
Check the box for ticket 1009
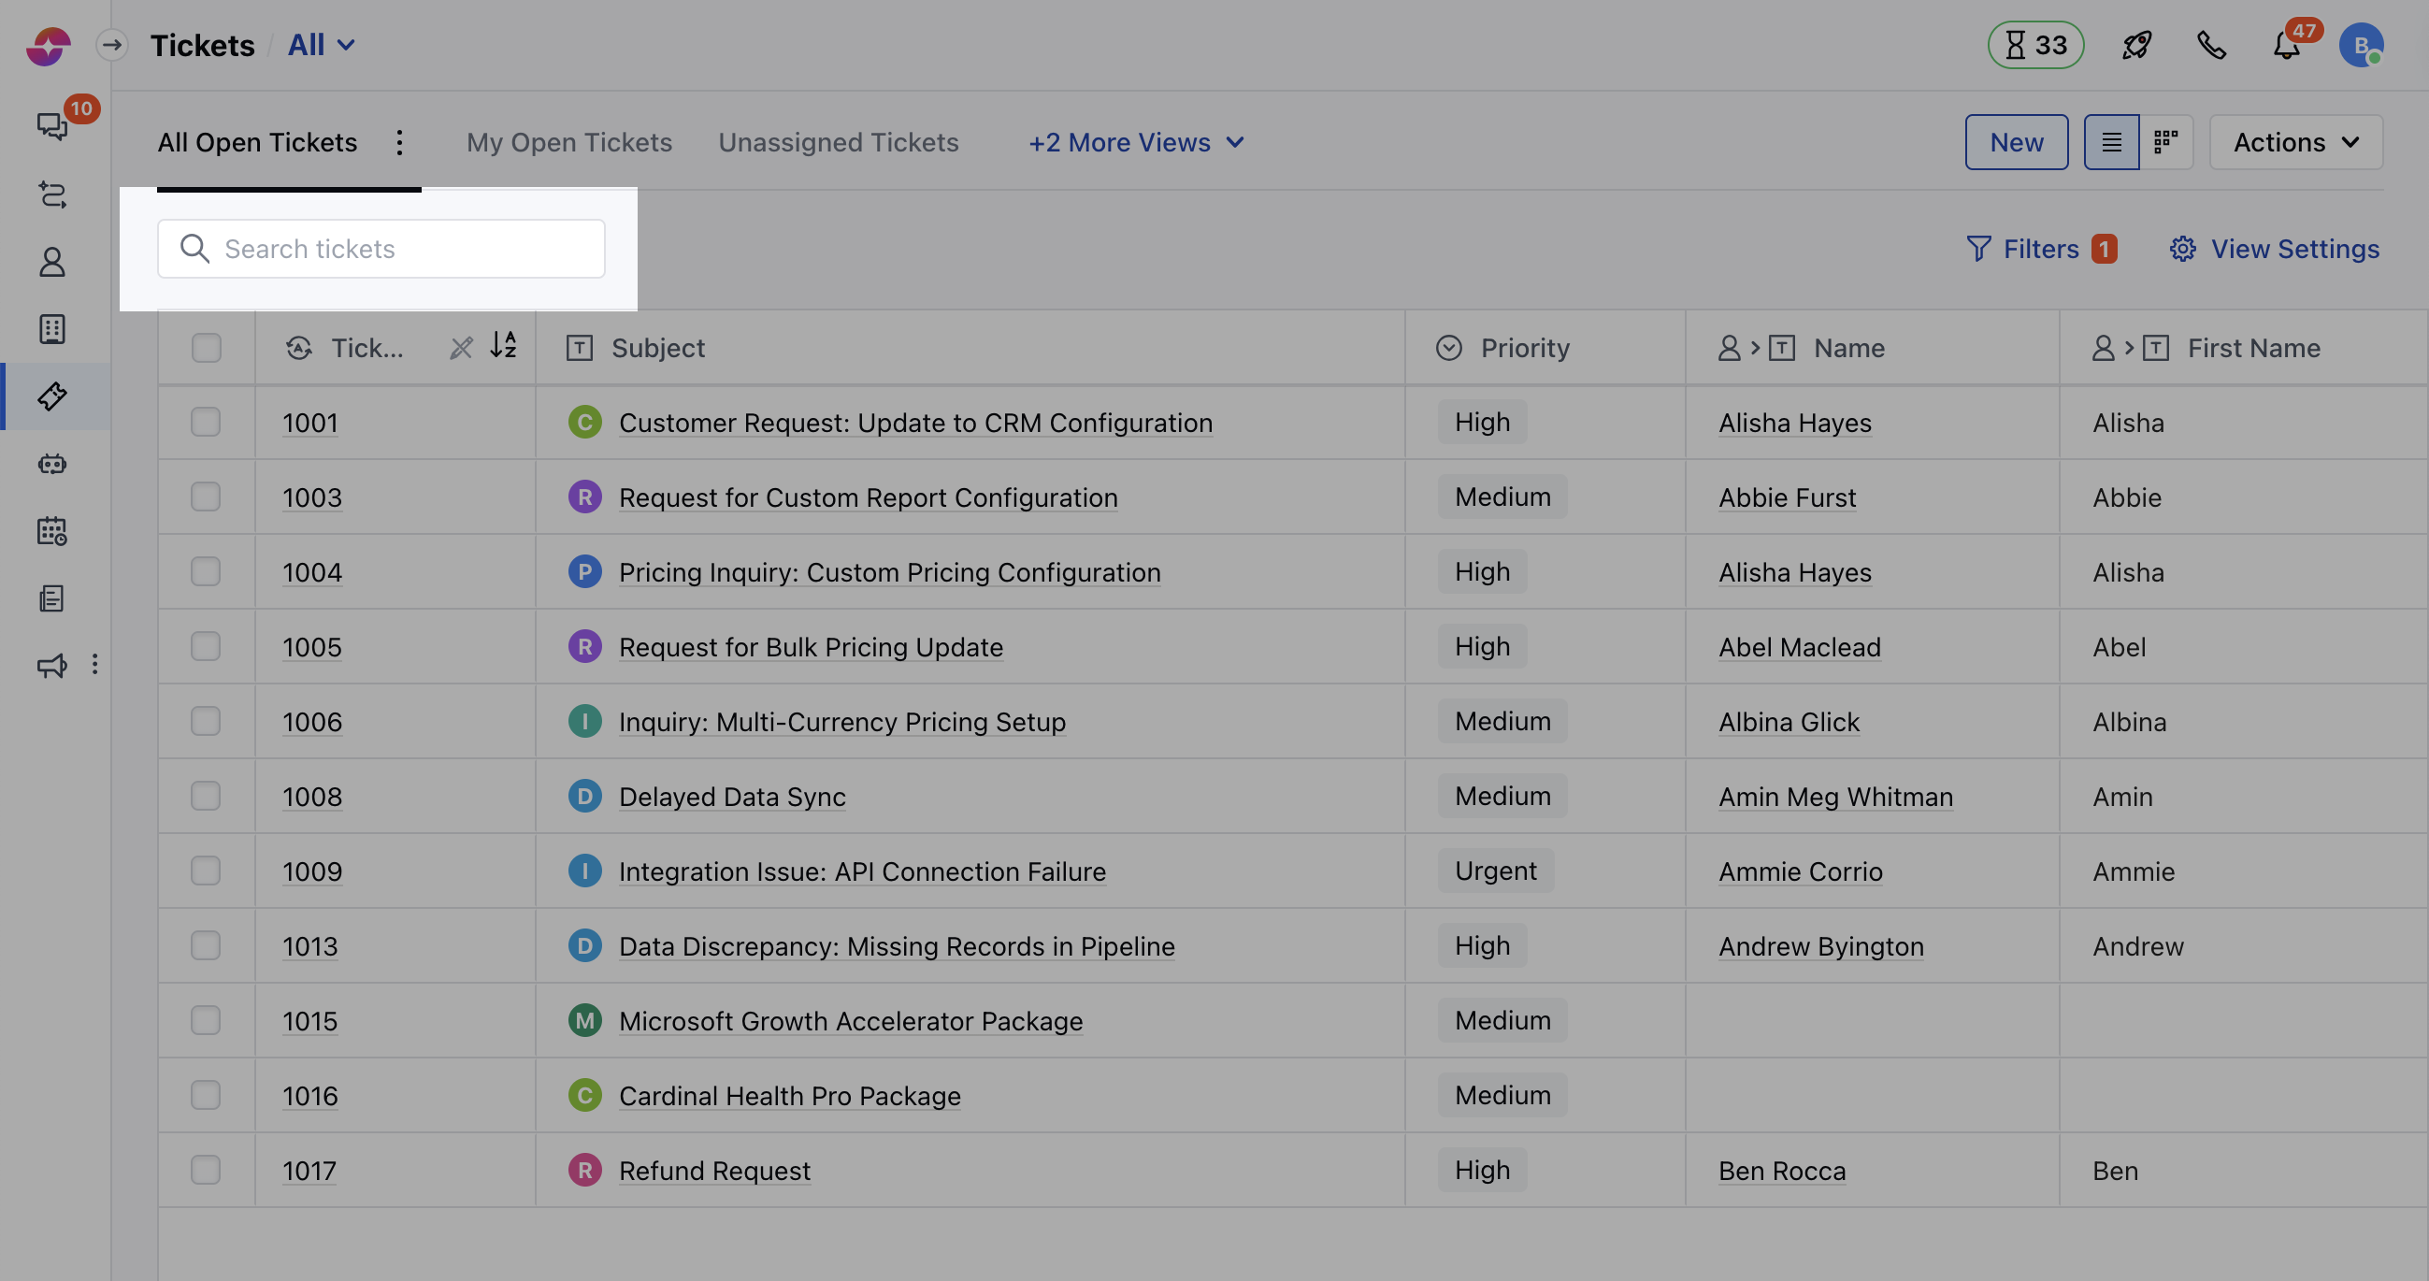[206, 870]
